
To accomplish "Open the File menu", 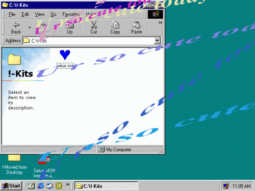I will [x=12, y=14].
